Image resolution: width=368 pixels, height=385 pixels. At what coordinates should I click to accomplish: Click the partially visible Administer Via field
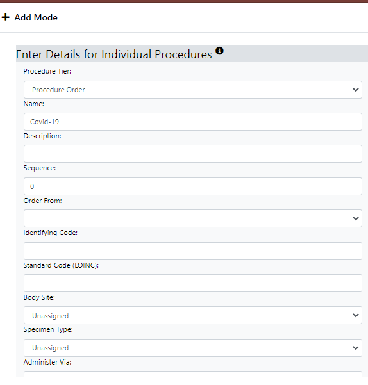[193, 375]
